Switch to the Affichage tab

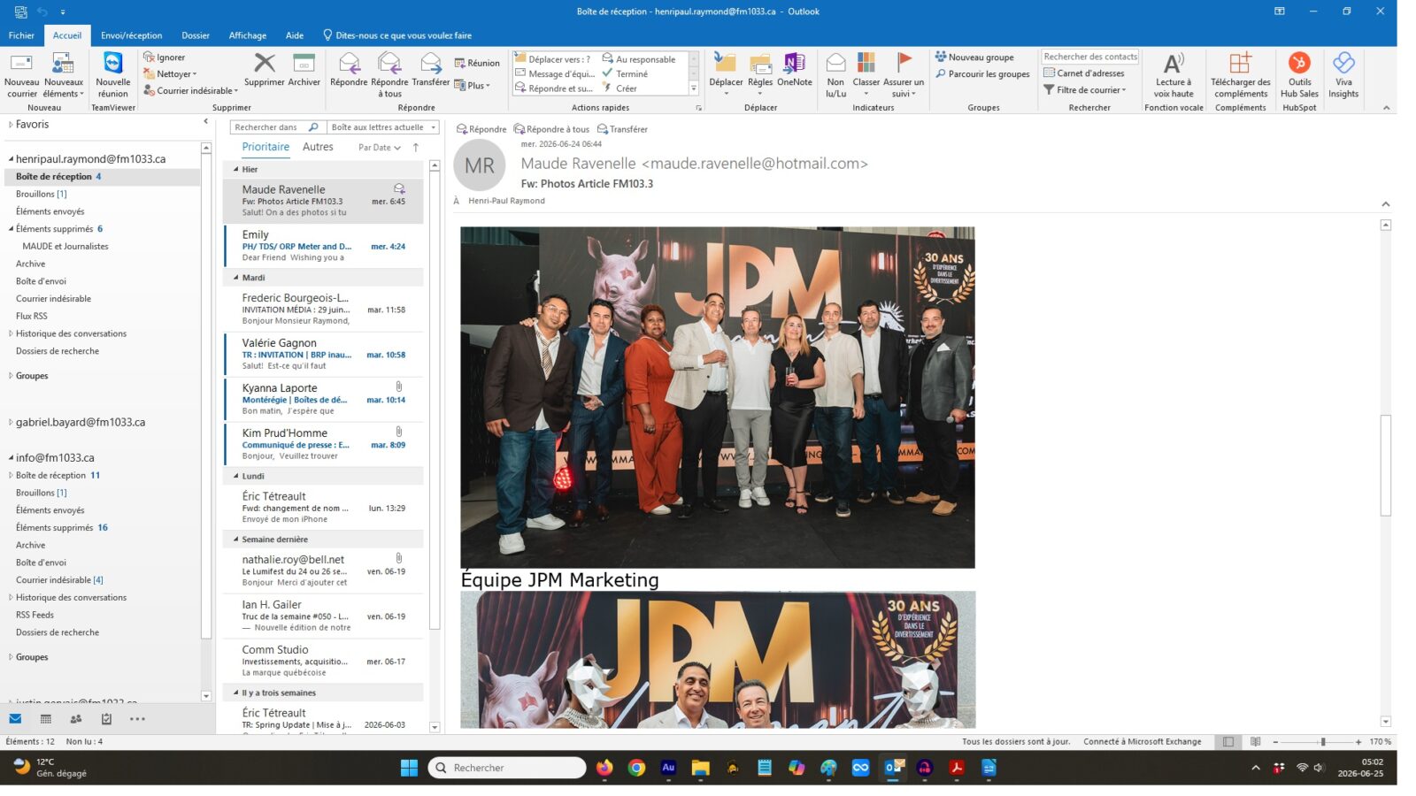coord(248,35)
